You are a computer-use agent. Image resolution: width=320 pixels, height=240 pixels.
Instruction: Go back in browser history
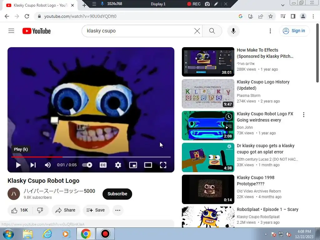7,16
